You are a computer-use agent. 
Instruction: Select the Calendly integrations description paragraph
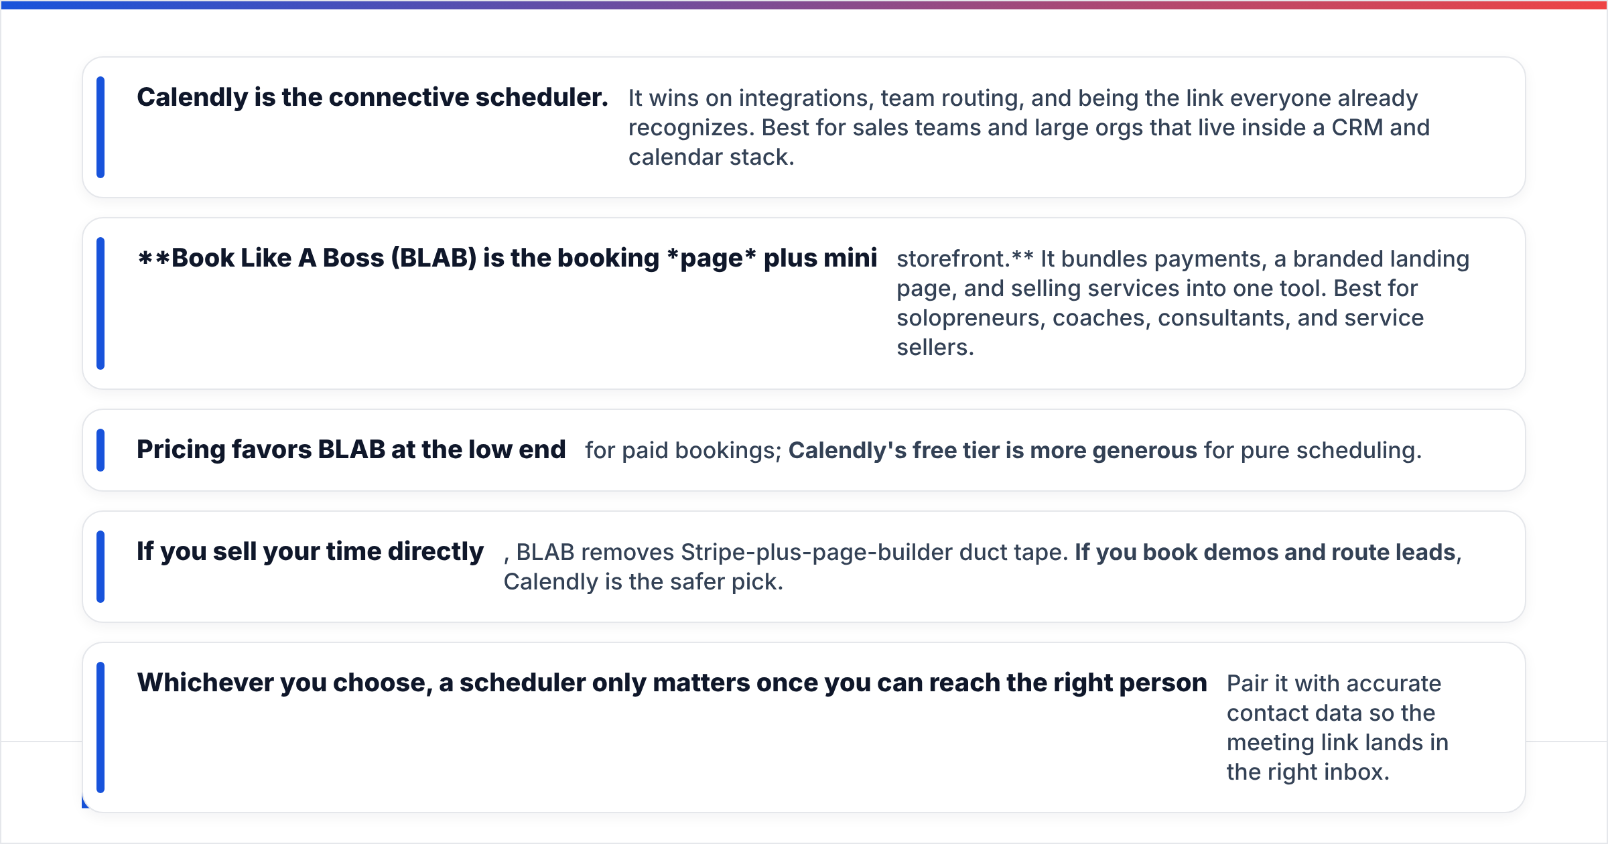coord(1029,127)
